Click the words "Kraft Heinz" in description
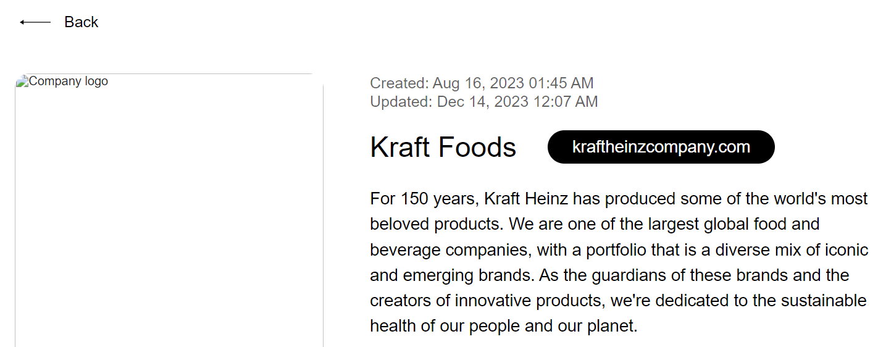 pos(526,199)
